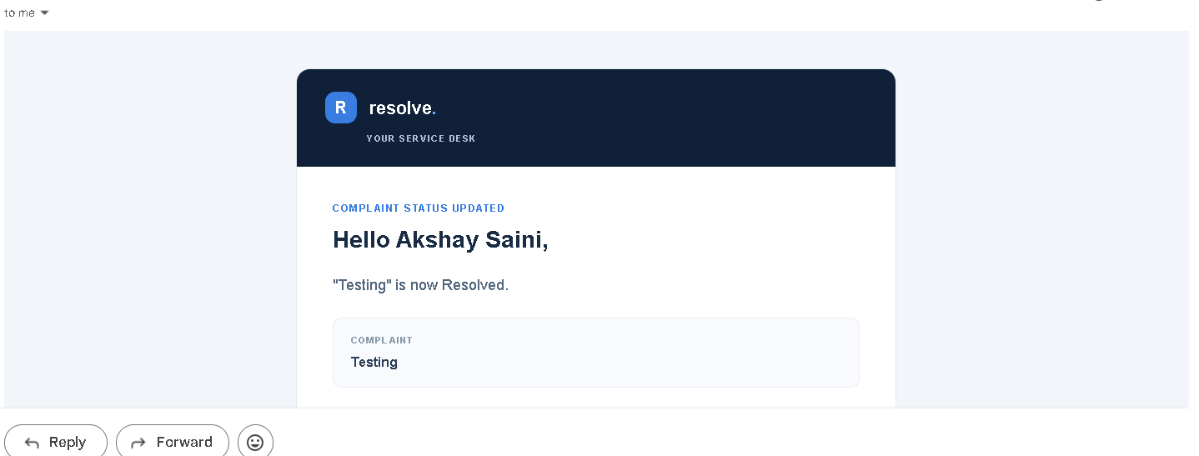This screenshot has height=456, width=1199.
Task: Click the "Testing" is now Resolved sentence
Action: [x=420, y=285]
